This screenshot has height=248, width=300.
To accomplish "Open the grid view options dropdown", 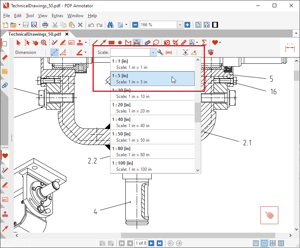I will tap(126, 25).
